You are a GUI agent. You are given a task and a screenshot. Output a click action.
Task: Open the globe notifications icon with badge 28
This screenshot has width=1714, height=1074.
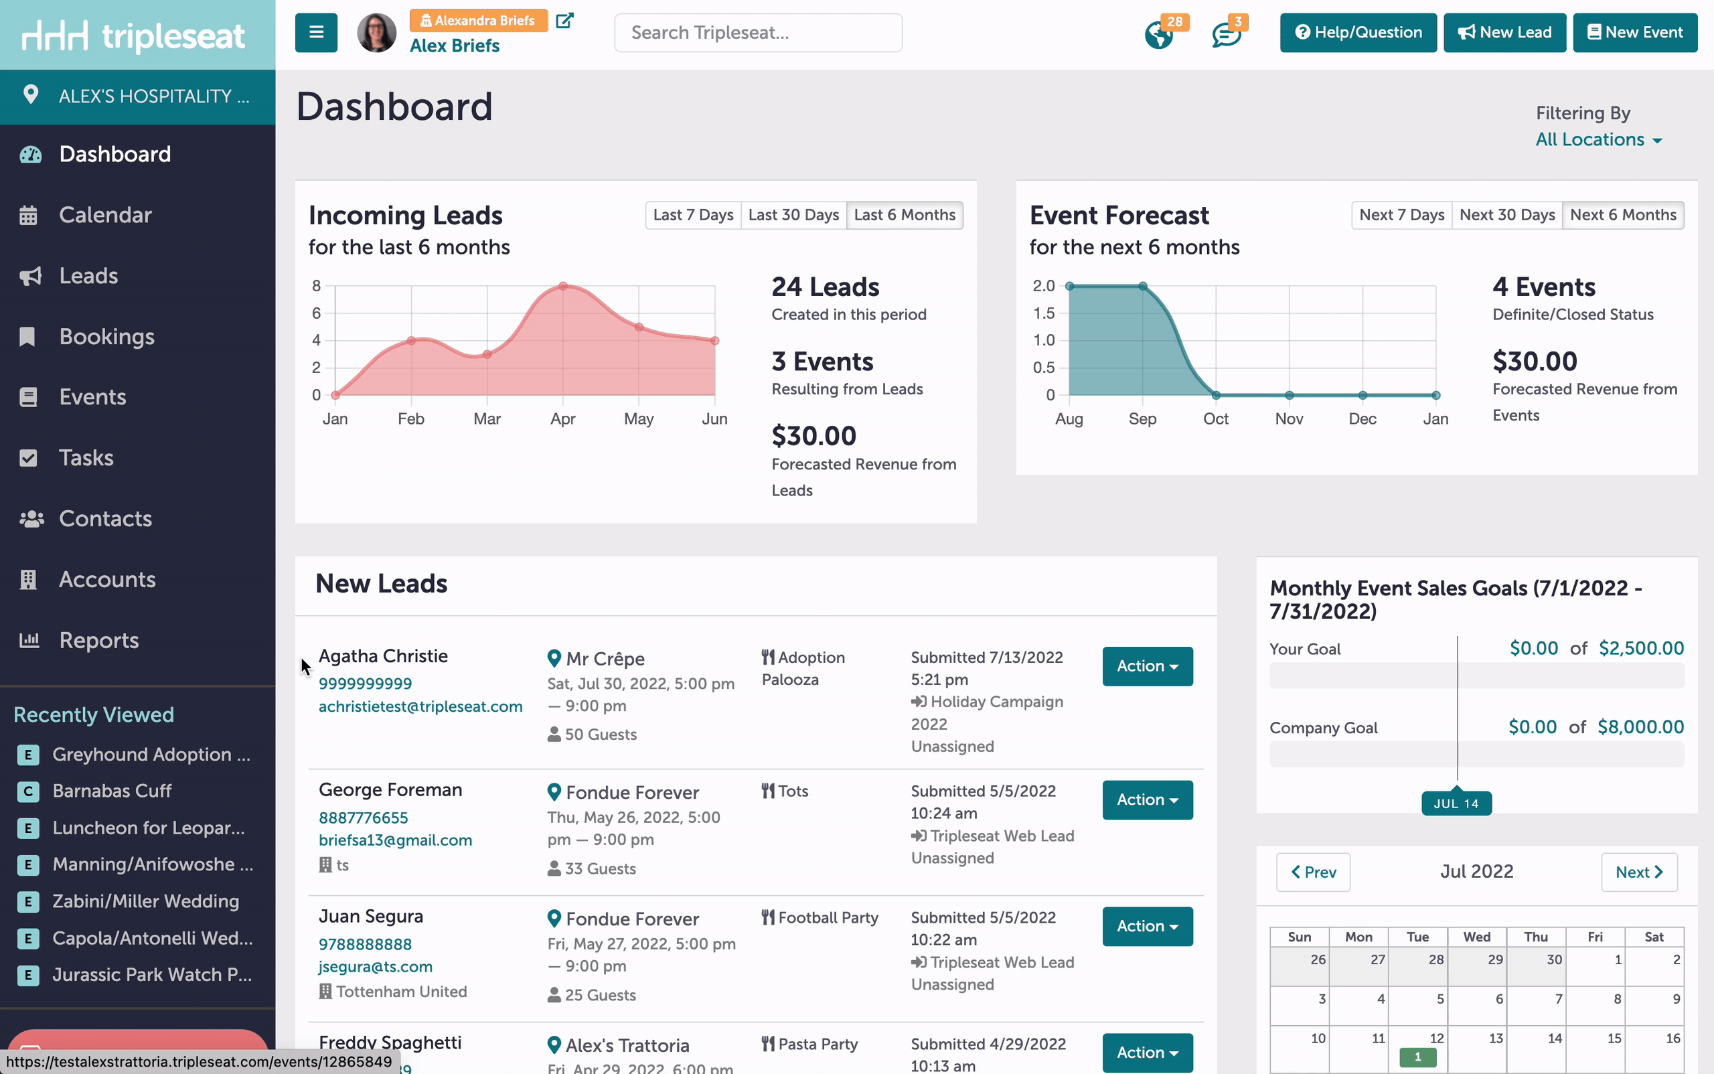click(x=1159, y=34)
